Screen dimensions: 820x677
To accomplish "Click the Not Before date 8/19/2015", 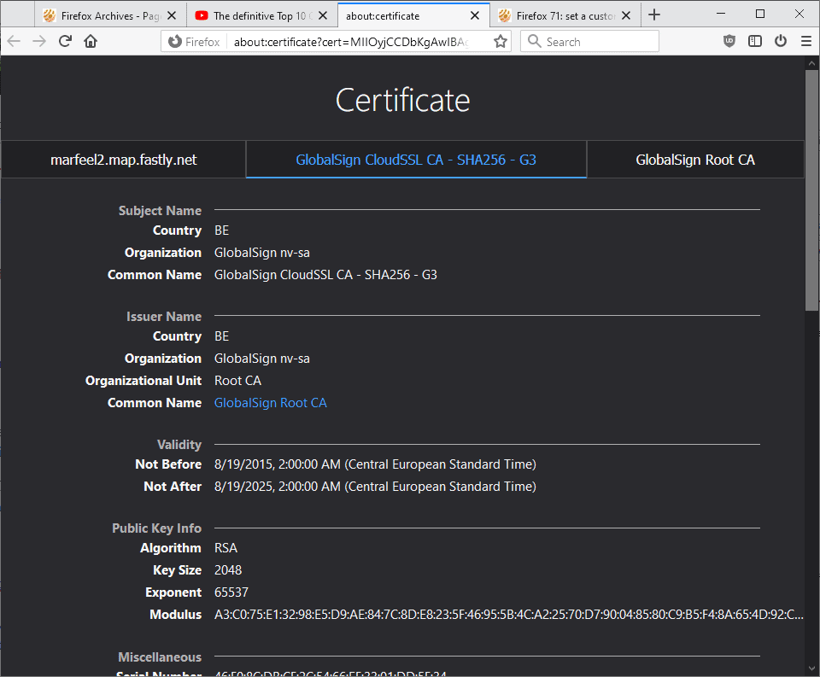I will [x=375, y=464].
